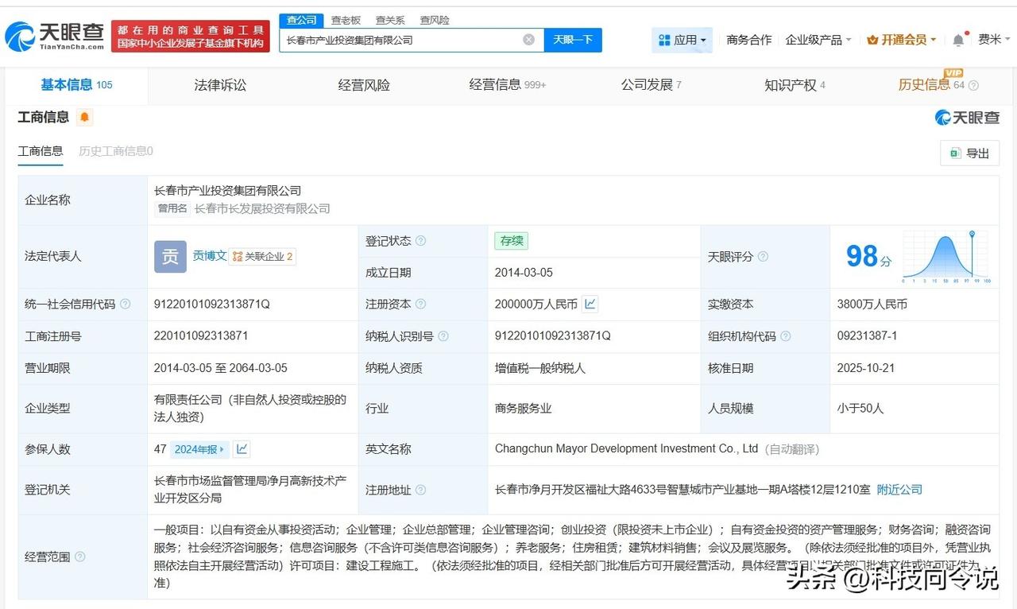
Task: Click the orange bell beside 工商信息 heading
Action: click(84, 118)
